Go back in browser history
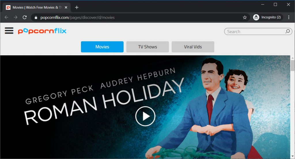The width and height of the screenshot is (295, 159). (x=6, y=17)
